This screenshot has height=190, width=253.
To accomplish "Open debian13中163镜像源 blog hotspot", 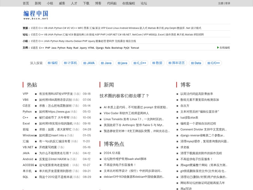I will pos(134,177).
